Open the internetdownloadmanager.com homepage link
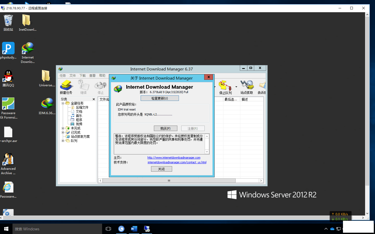Viewport: 375px width, 234px height. (174, 158)
